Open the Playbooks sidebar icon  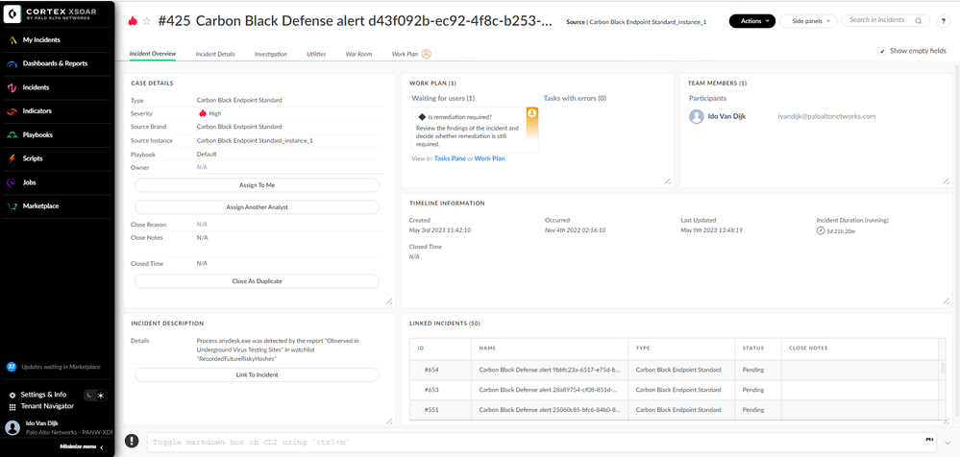click(x=12, y=134)
